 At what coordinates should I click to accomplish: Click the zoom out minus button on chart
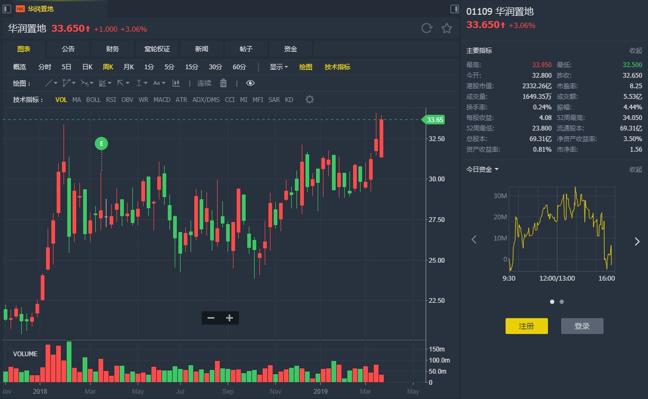(x=211, y=318)
